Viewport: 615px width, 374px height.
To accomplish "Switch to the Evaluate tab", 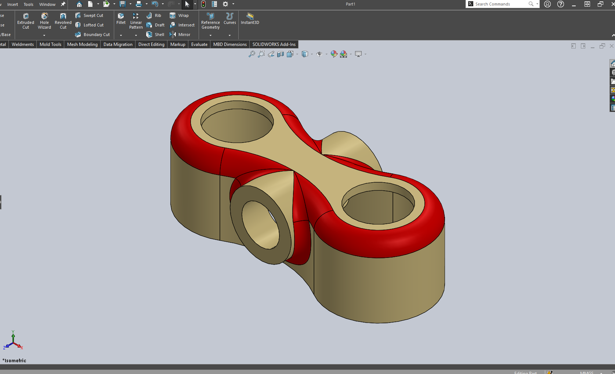I will [199, 44].
